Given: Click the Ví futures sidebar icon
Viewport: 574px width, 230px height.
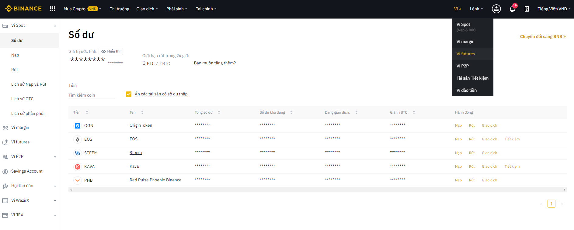Looking at the screenshot, I should click(5, 142).
